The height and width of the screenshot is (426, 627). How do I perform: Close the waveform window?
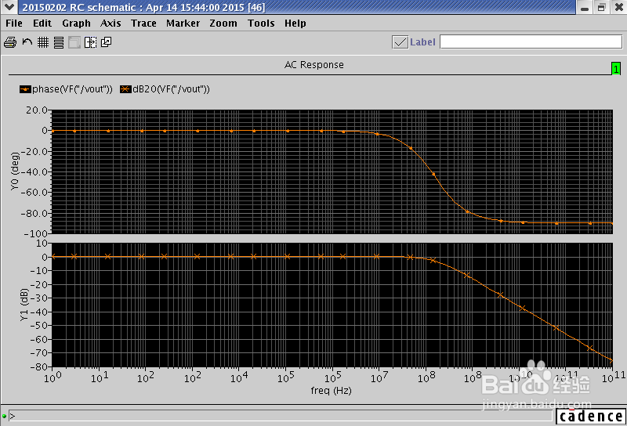click(618, 7)
